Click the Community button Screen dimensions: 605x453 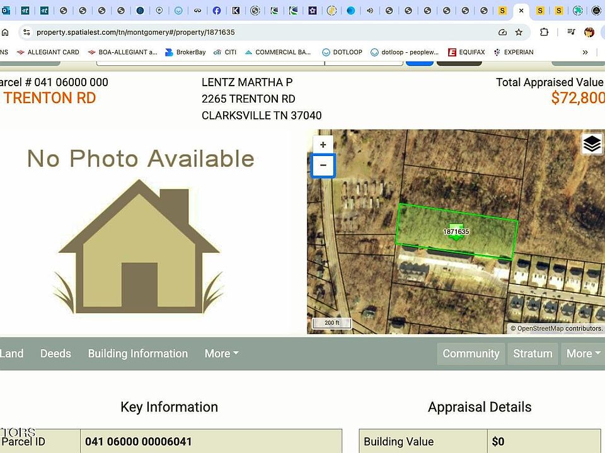(x=471, y=354)
